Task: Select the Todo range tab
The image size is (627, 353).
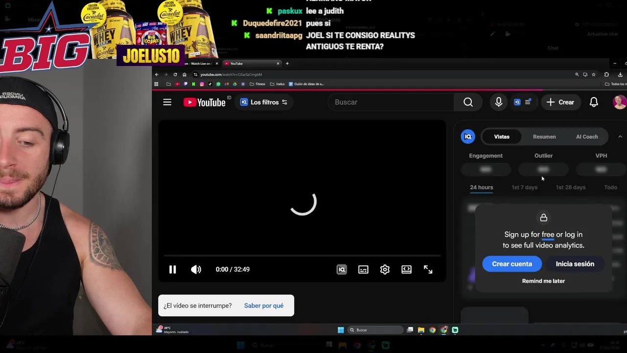Action: 610,187
